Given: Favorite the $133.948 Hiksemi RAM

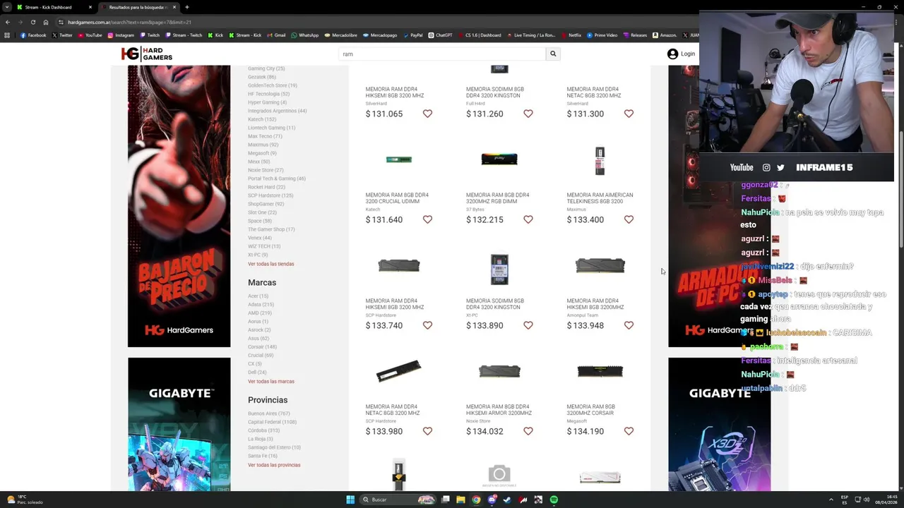Looking at the screenshot, I should (629, 325).
